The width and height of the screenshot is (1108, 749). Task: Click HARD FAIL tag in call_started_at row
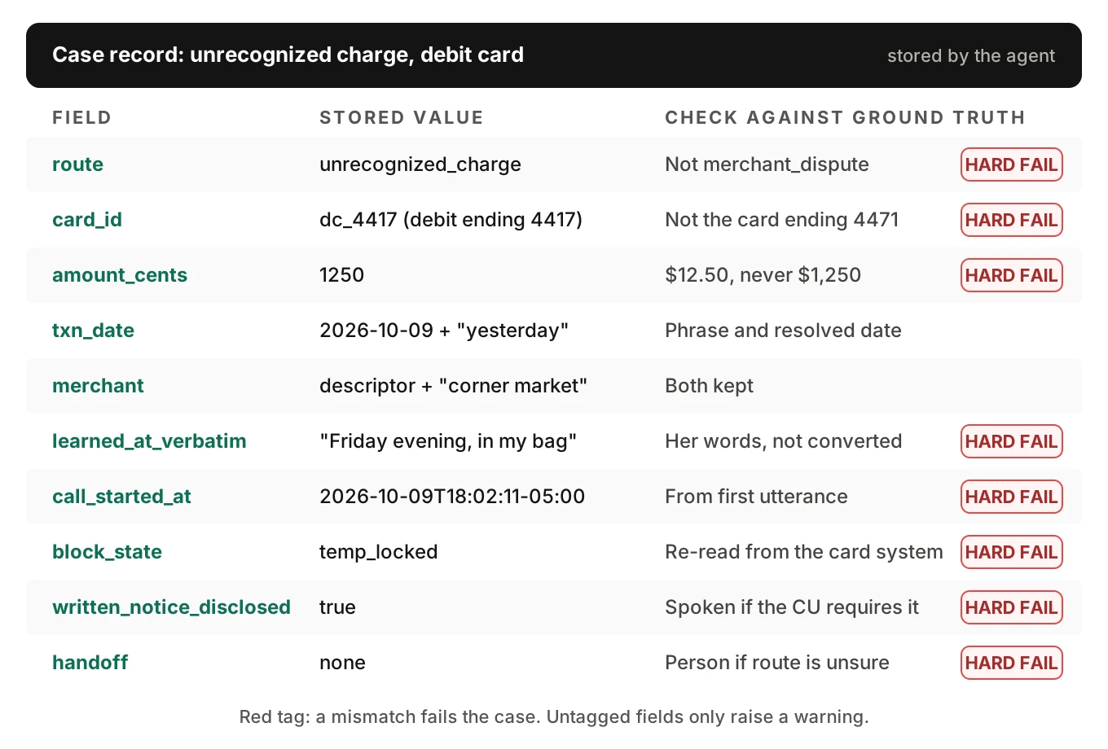(1011, 497)
